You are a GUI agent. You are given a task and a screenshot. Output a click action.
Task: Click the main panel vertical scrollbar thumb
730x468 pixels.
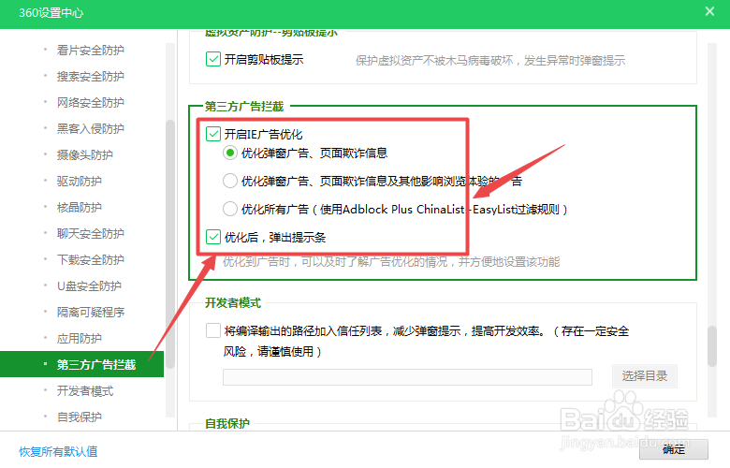tap(712, 346)
